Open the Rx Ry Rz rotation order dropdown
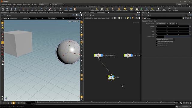The width and height of the screenshot is (192, 108). [x=173, y=24]
